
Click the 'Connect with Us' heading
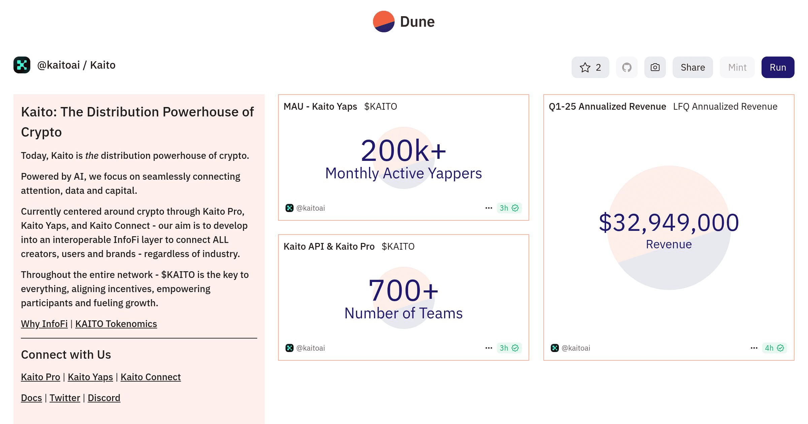66,355
